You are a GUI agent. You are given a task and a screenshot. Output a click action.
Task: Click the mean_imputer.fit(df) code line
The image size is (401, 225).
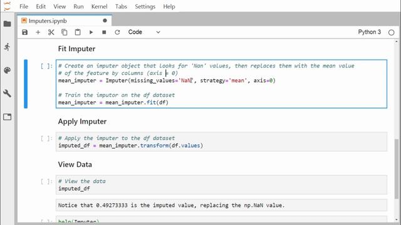click(113, 102)
